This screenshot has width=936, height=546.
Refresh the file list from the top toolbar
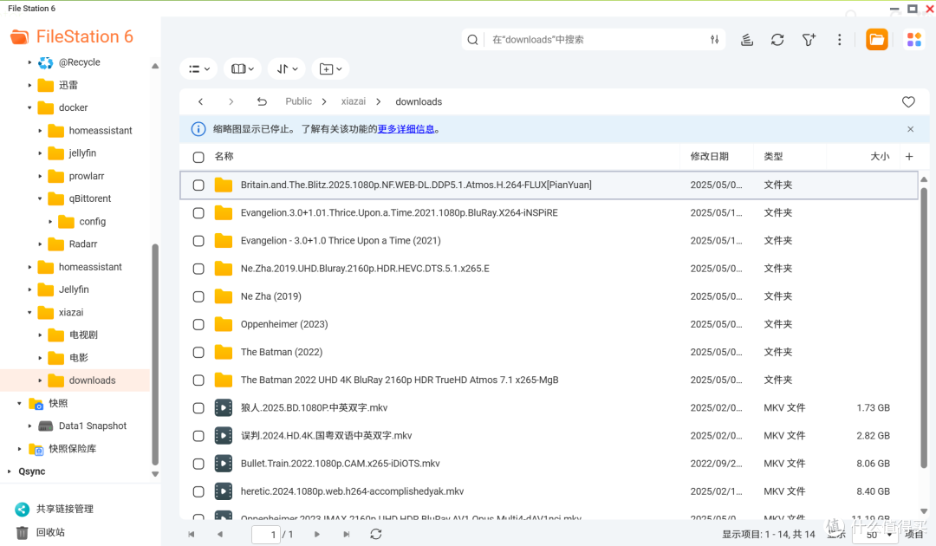[777, 40]
